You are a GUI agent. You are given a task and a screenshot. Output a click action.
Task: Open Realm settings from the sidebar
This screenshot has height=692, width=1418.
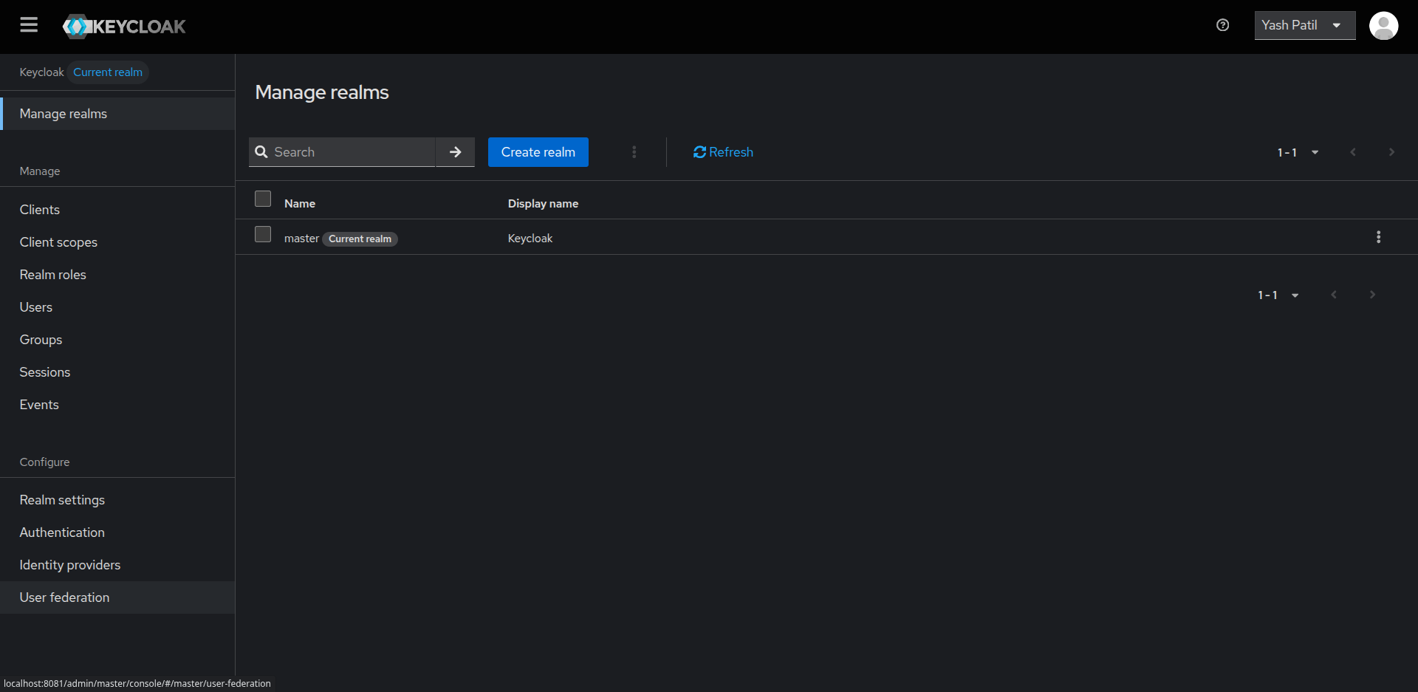62,499
